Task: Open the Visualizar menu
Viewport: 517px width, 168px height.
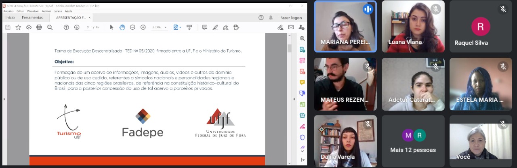Action: click(33, 11)
